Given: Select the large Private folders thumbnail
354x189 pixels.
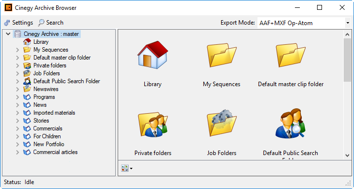Looking at the screenshot, I should tap(153, 124).
